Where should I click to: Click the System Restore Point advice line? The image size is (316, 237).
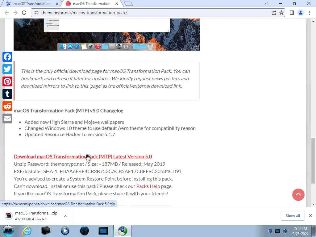[93, 179]
